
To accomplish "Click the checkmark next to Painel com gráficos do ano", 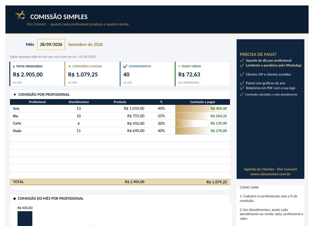I will coord(242,83).
